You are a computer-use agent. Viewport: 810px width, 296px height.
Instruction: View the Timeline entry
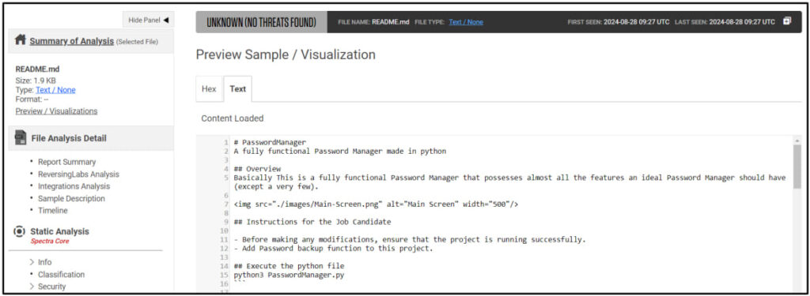pyautogui.click(x=53, y=211)
